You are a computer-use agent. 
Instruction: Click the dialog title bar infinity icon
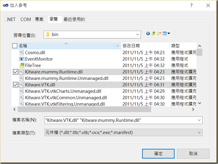tap(5, 5)
